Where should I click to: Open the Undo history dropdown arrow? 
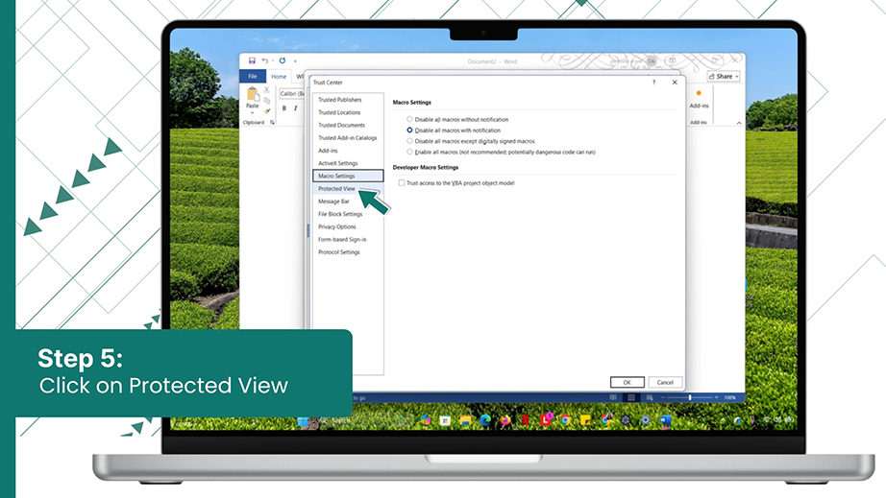(272, 60)
